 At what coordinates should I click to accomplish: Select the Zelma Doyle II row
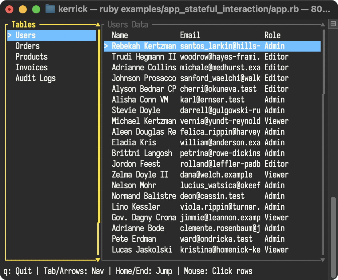coord(212,175)
